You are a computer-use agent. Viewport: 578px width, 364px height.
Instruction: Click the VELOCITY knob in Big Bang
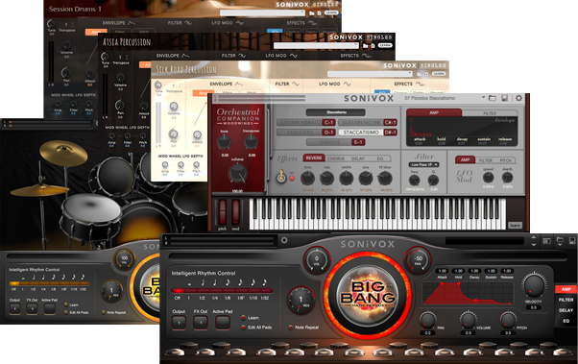click(534, 284)
